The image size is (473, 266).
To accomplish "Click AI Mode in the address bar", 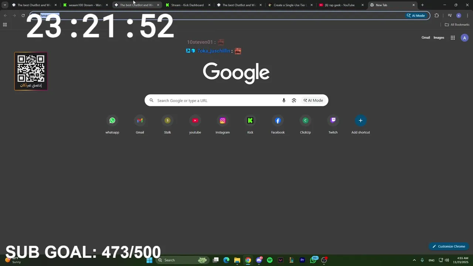I will [x=416, y=16].
